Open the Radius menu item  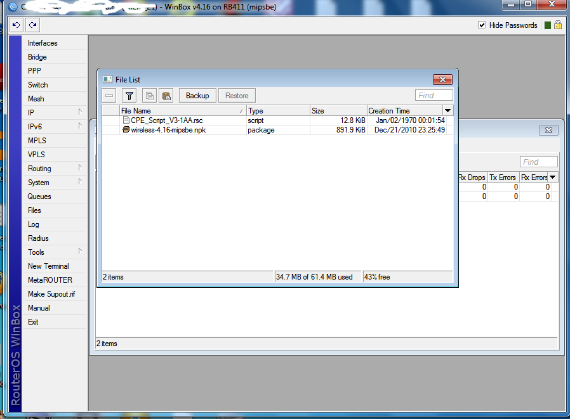coord(55,238)
